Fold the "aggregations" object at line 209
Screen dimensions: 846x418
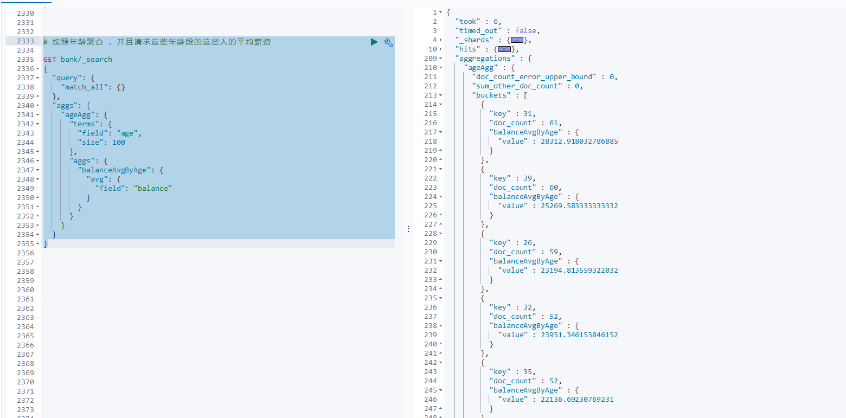point(441,59)
